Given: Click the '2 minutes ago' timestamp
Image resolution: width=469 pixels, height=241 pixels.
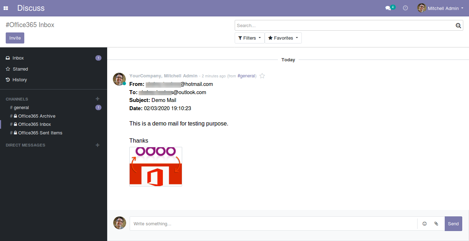Looking at the screenshot, I should (x=214, y=76).
